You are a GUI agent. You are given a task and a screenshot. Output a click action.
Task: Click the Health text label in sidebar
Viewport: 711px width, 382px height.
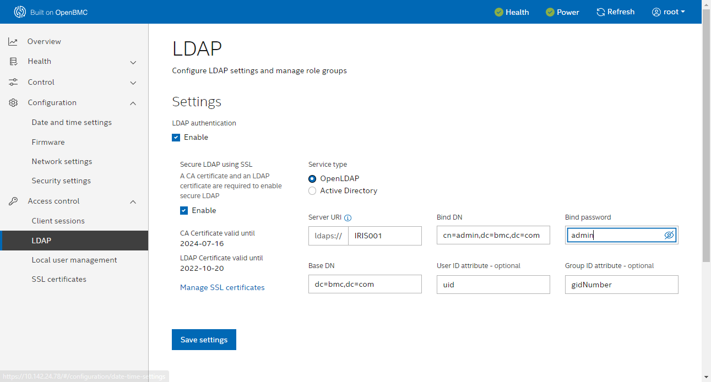[40, 62]
